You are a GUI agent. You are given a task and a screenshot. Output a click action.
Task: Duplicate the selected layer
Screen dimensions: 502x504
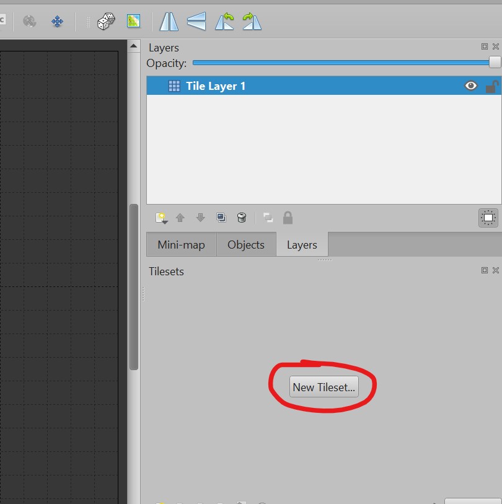click(221, 218)
